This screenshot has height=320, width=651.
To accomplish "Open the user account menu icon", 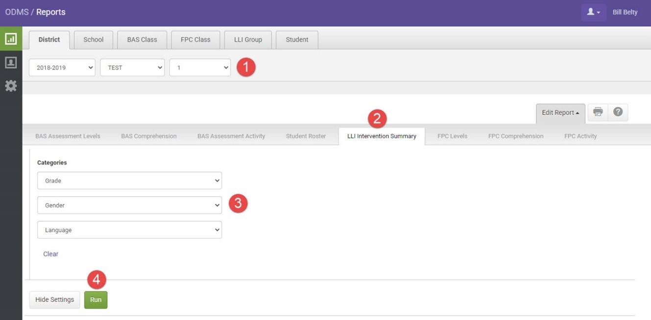I will click(x=593, y=12).
